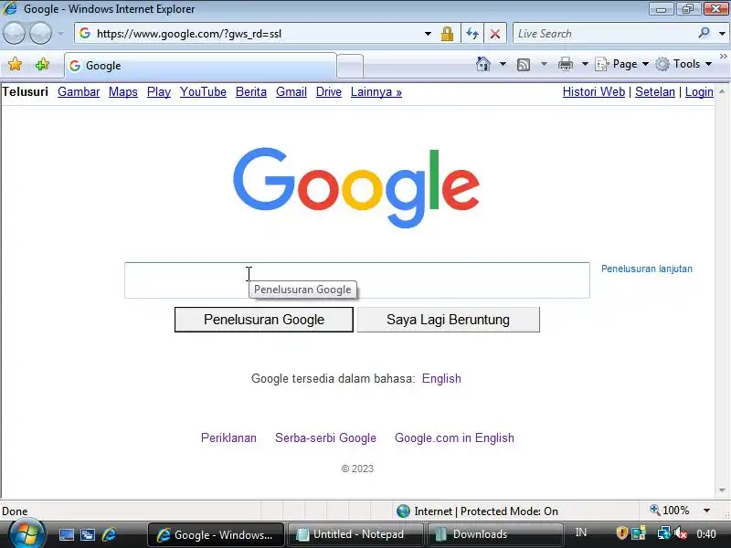Click the Add to Favorites icon
731x548 pixels.
click(x=42, y=64)
